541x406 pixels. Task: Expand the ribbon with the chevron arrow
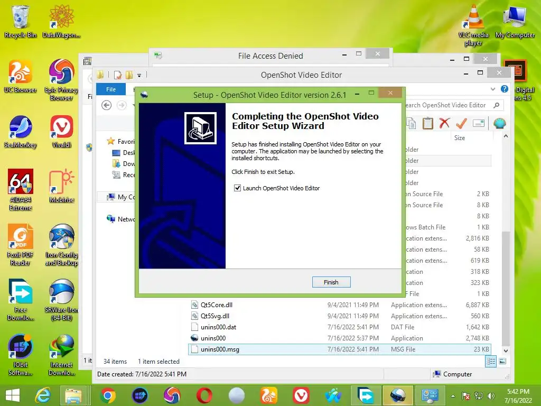(493, 89)
